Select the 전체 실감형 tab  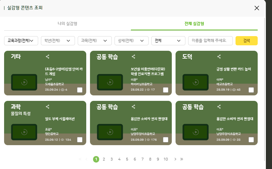[x=194, y=24]
